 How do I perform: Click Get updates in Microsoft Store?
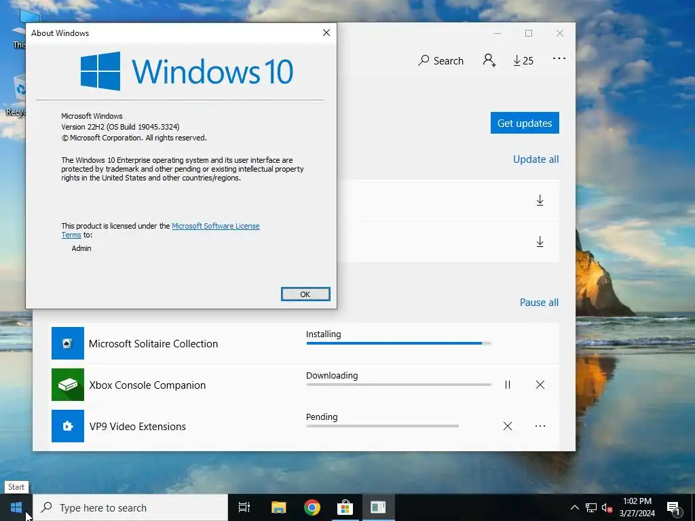525,123
